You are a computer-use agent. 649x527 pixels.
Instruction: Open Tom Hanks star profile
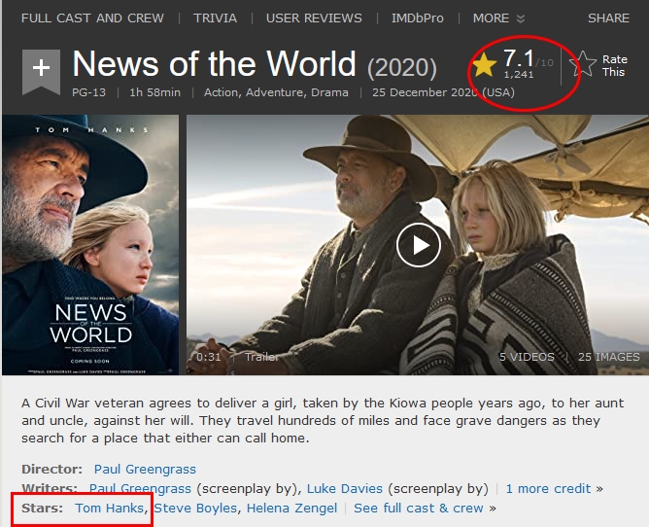[x=110, y=508]
